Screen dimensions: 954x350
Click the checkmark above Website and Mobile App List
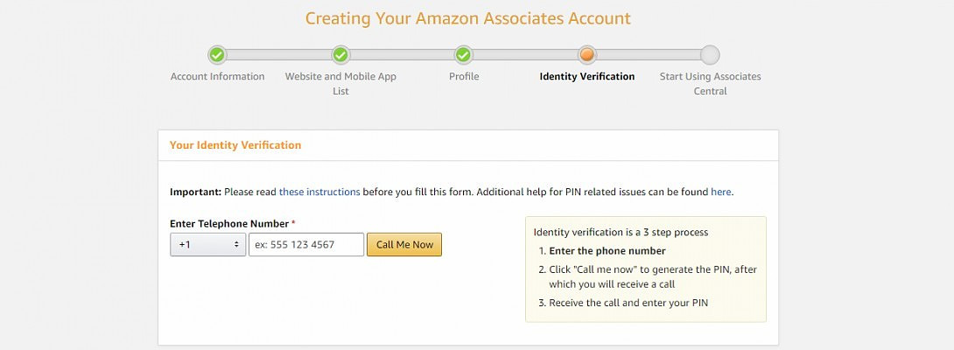[x=340, y=55]
